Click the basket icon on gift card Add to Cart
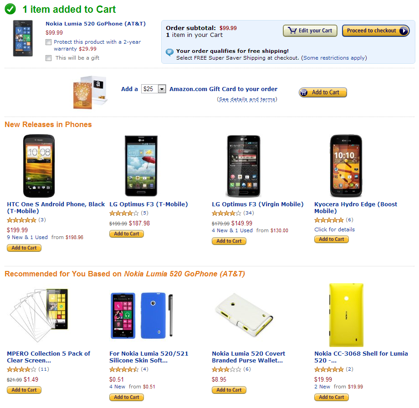This screenshot has height=408, width=419. tap(304, 92)
